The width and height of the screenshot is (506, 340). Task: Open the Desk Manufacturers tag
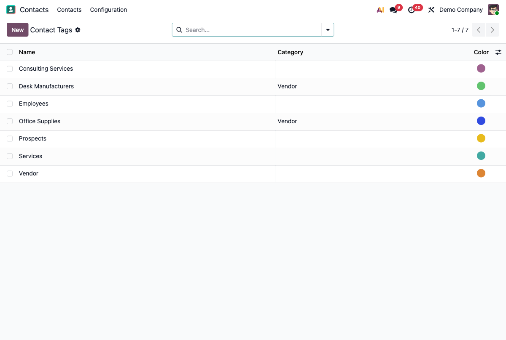(46, 86)
